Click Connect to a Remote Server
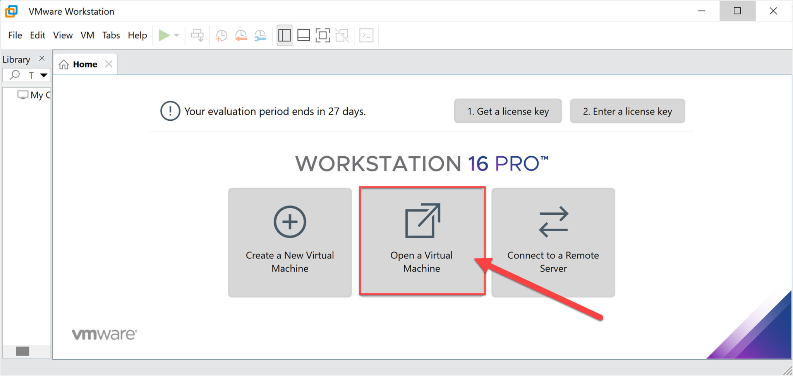 553,242
